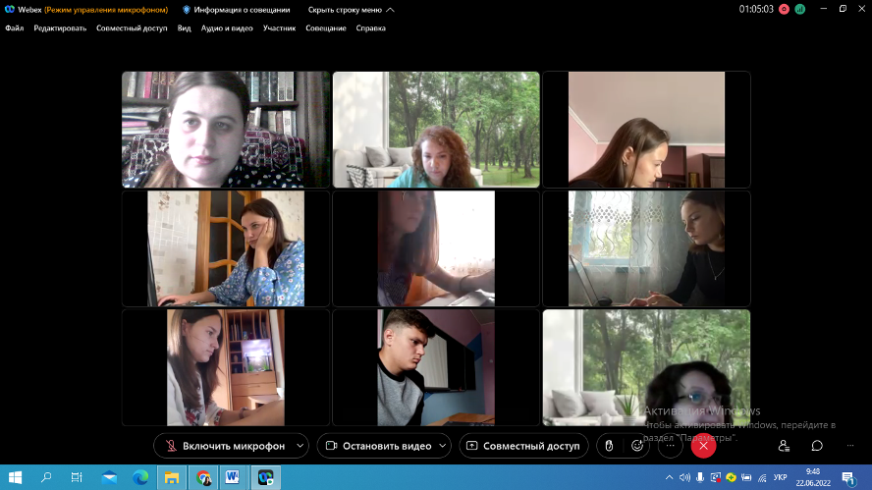Open the Аудио и видео menu
The height and width of the screenshot is (490, 872).
227,27
